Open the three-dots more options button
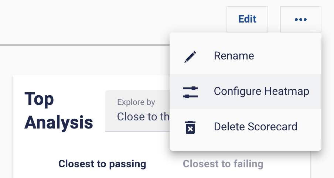 coord(300,19)
